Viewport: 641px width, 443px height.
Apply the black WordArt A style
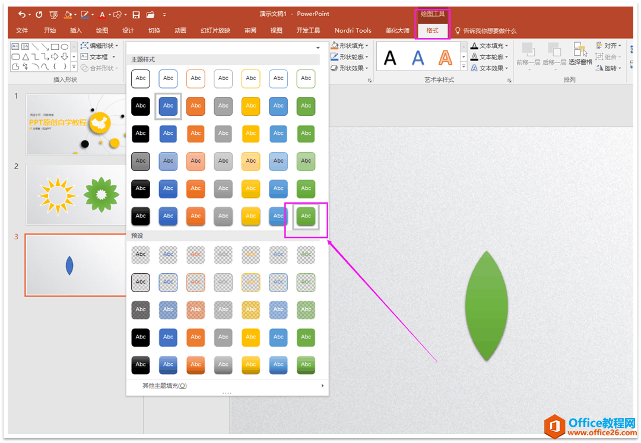(x=390, y=58)
